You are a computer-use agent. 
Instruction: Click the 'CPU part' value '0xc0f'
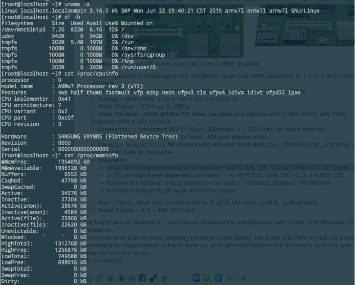click(x=66, y=118)
